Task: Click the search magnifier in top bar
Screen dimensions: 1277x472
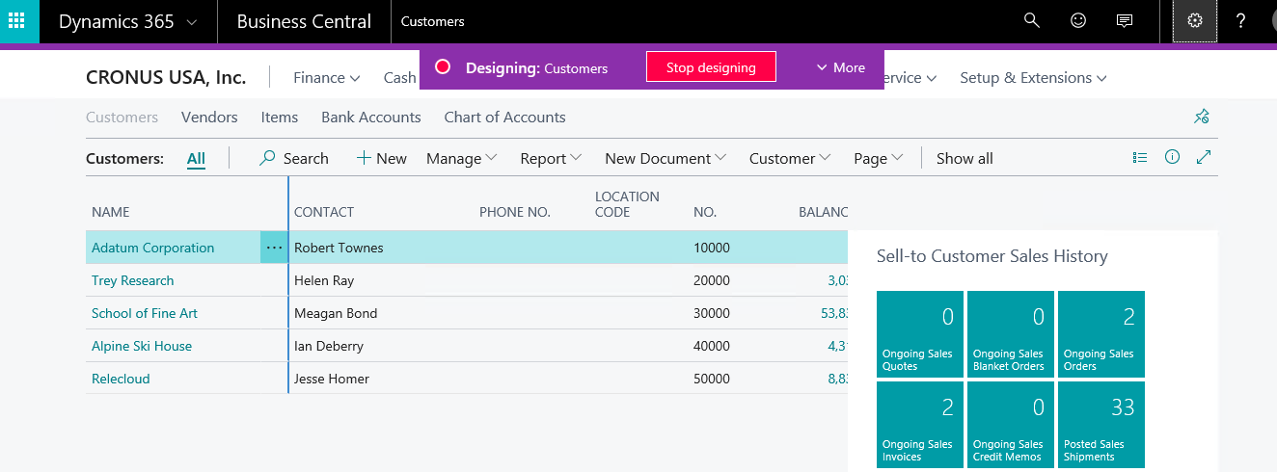Action: [x=1032, y=21]
